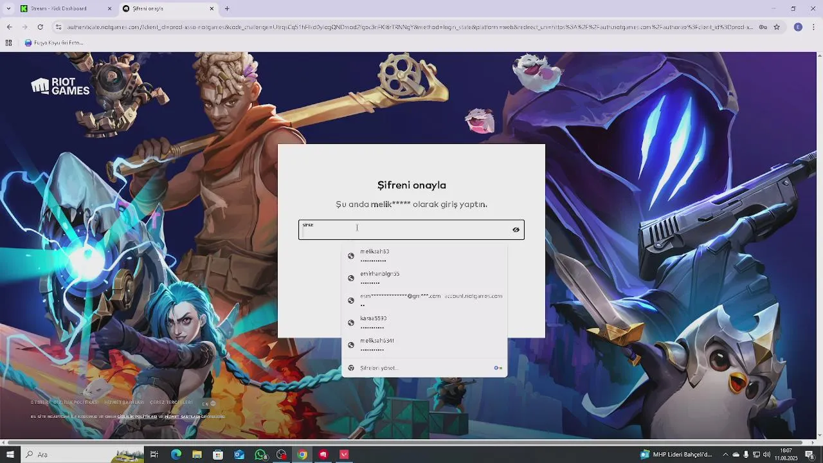The image size is (823, 463).
Task: Open a new browser tab
Action: coord(227,8)
